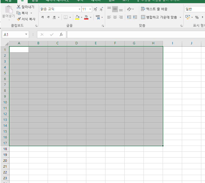This screenshot has height=183, width=205.
Task: Select row 18 header
Action: click(x=5, y=149)
